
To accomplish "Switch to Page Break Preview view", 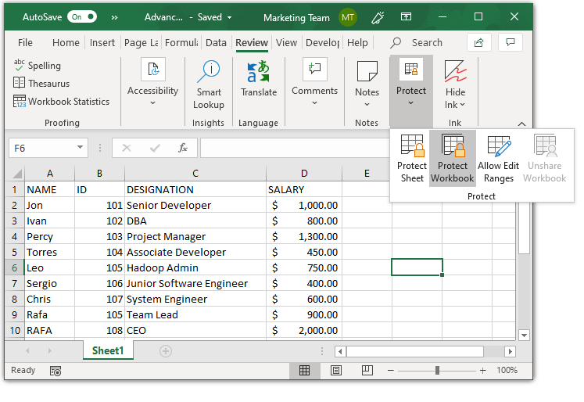I will [366, 370].
